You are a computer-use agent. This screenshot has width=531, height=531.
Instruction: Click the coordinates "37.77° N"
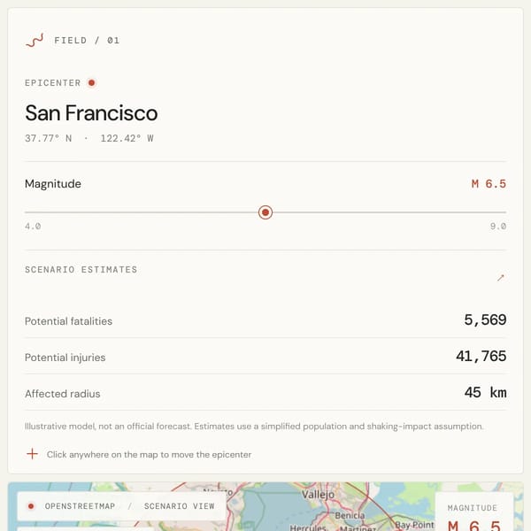[x=48, y=138]
